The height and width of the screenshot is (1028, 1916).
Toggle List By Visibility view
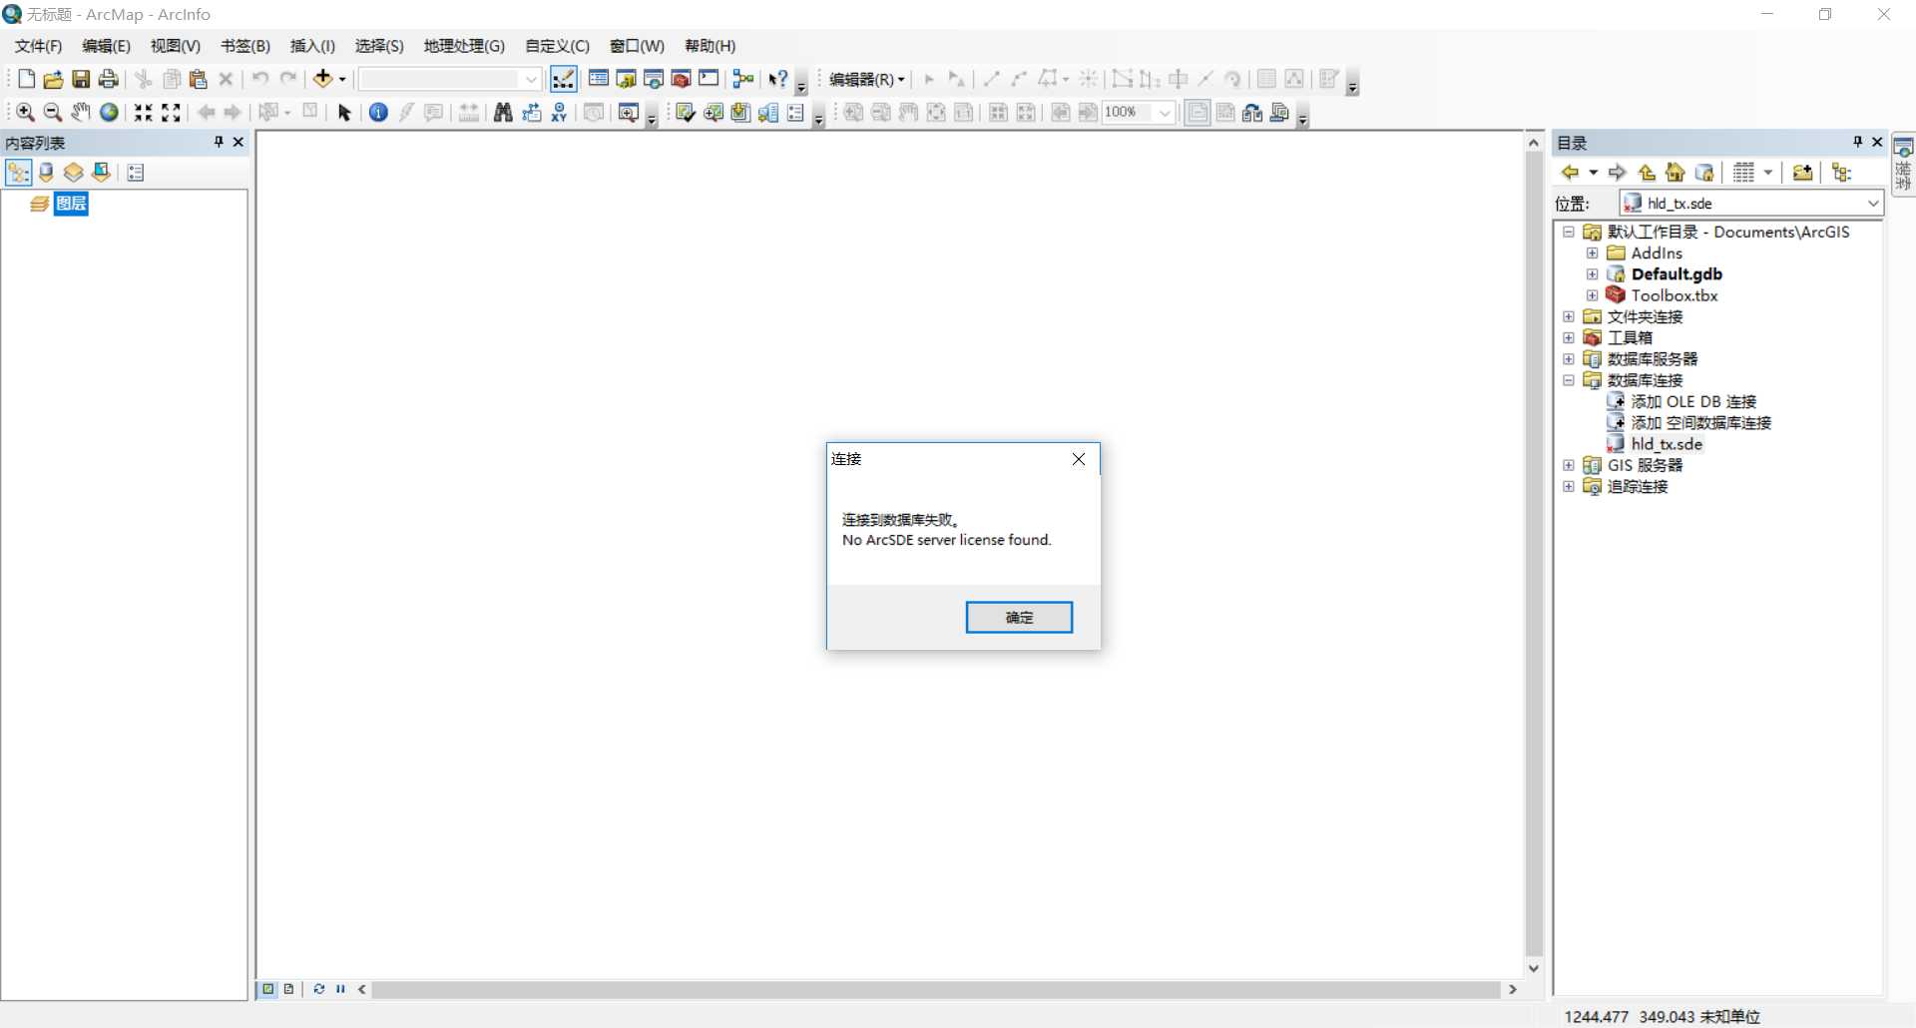(x=73, y=173)
